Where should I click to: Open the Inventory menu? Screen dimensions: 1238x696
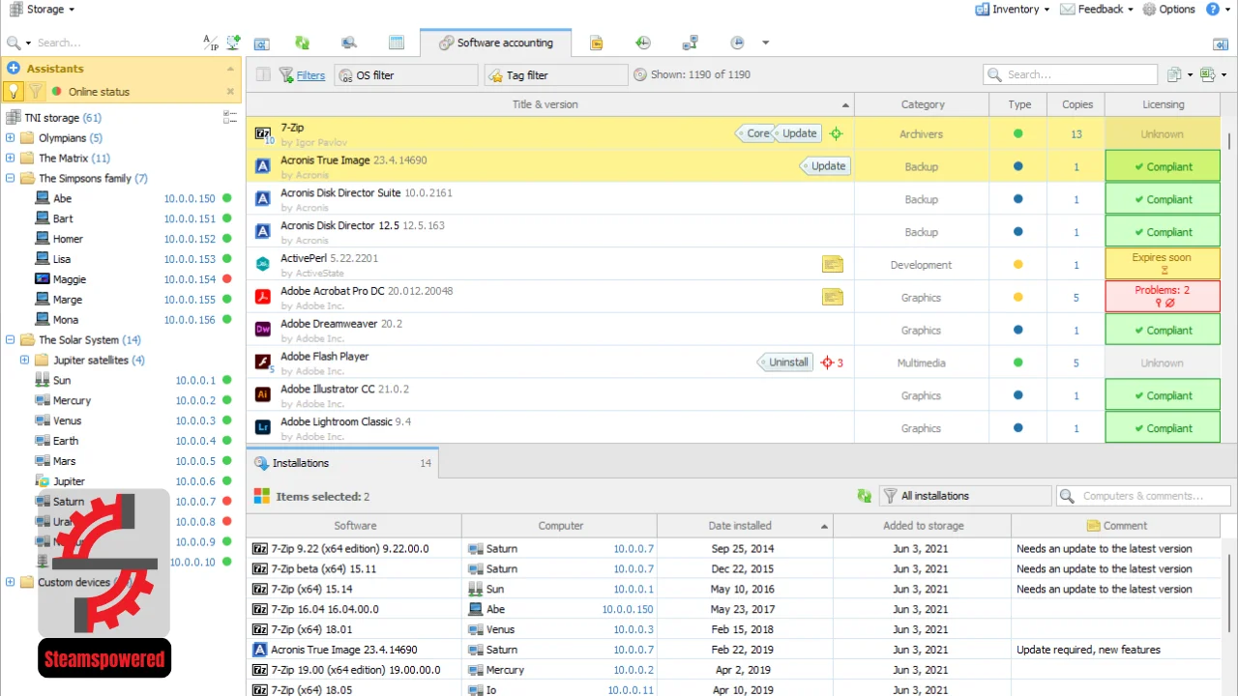[1013, 10]
